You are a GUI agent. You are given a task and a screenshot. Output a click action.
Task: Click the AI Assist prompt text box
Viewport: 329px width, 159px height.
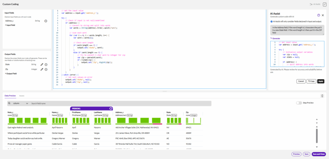pos(297,30)
